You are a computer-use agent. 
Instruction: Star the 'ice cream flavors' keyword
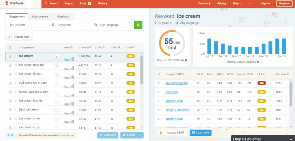click(15, 74)
